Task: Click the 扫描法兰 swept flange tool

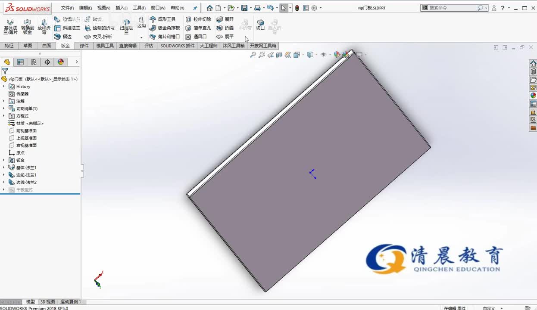Action: 126,27
